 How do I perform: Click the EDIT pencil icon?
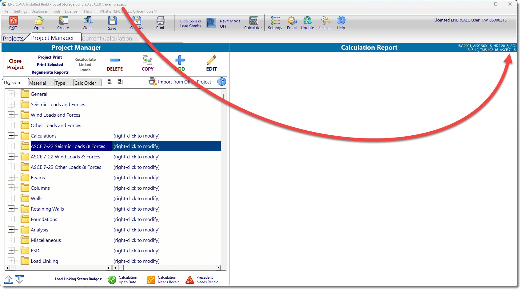[211, 60]
